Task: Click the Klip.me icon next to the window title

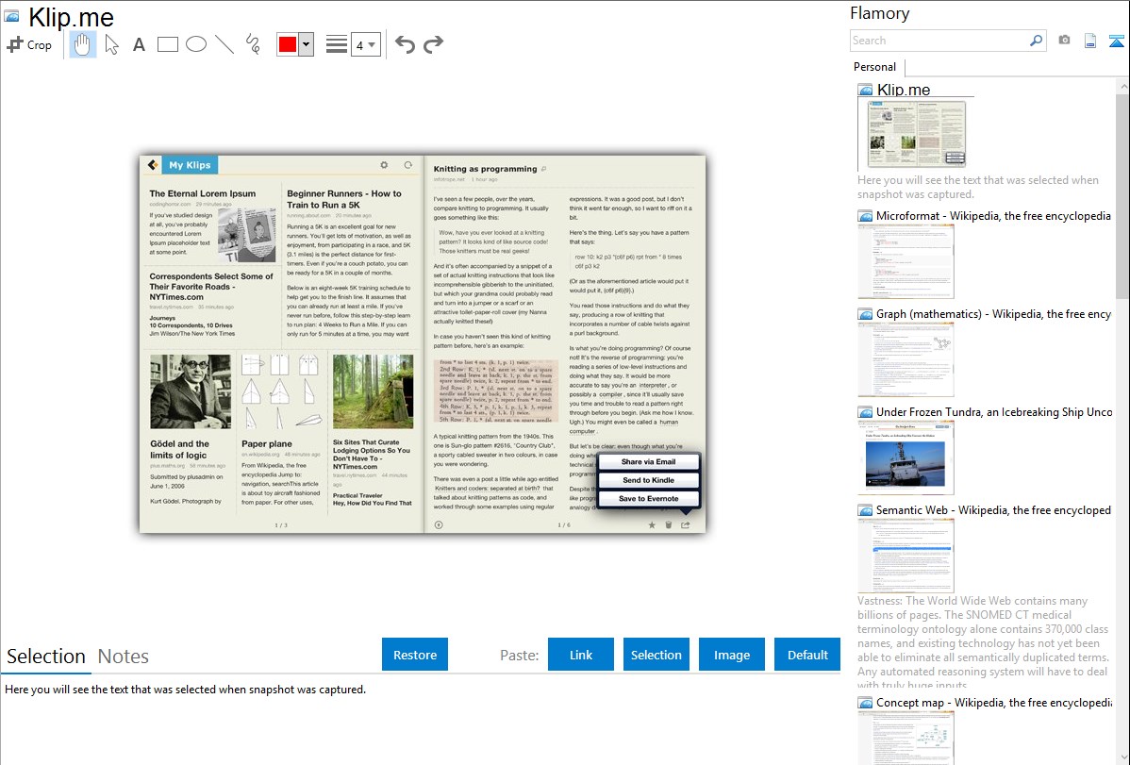Action: pyautogui.click(x=11, y=16)
